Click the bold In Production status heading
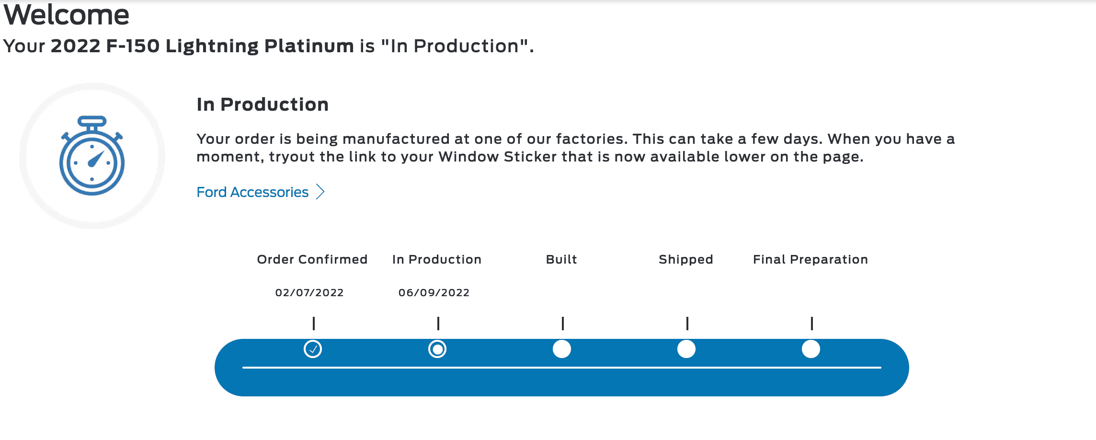 coord(263,104)
